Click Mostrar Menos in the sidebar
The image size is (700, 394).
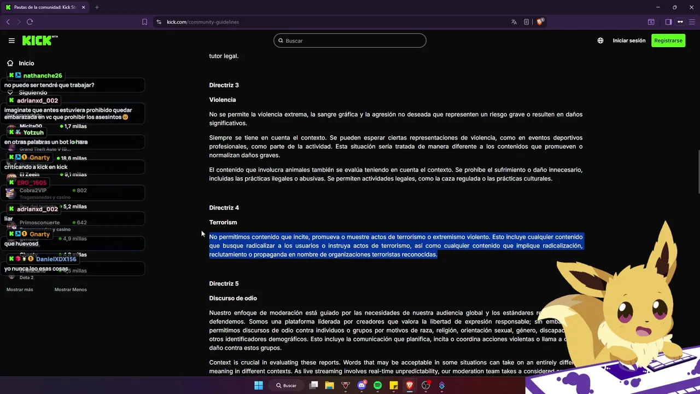click(x=71, y=289)
